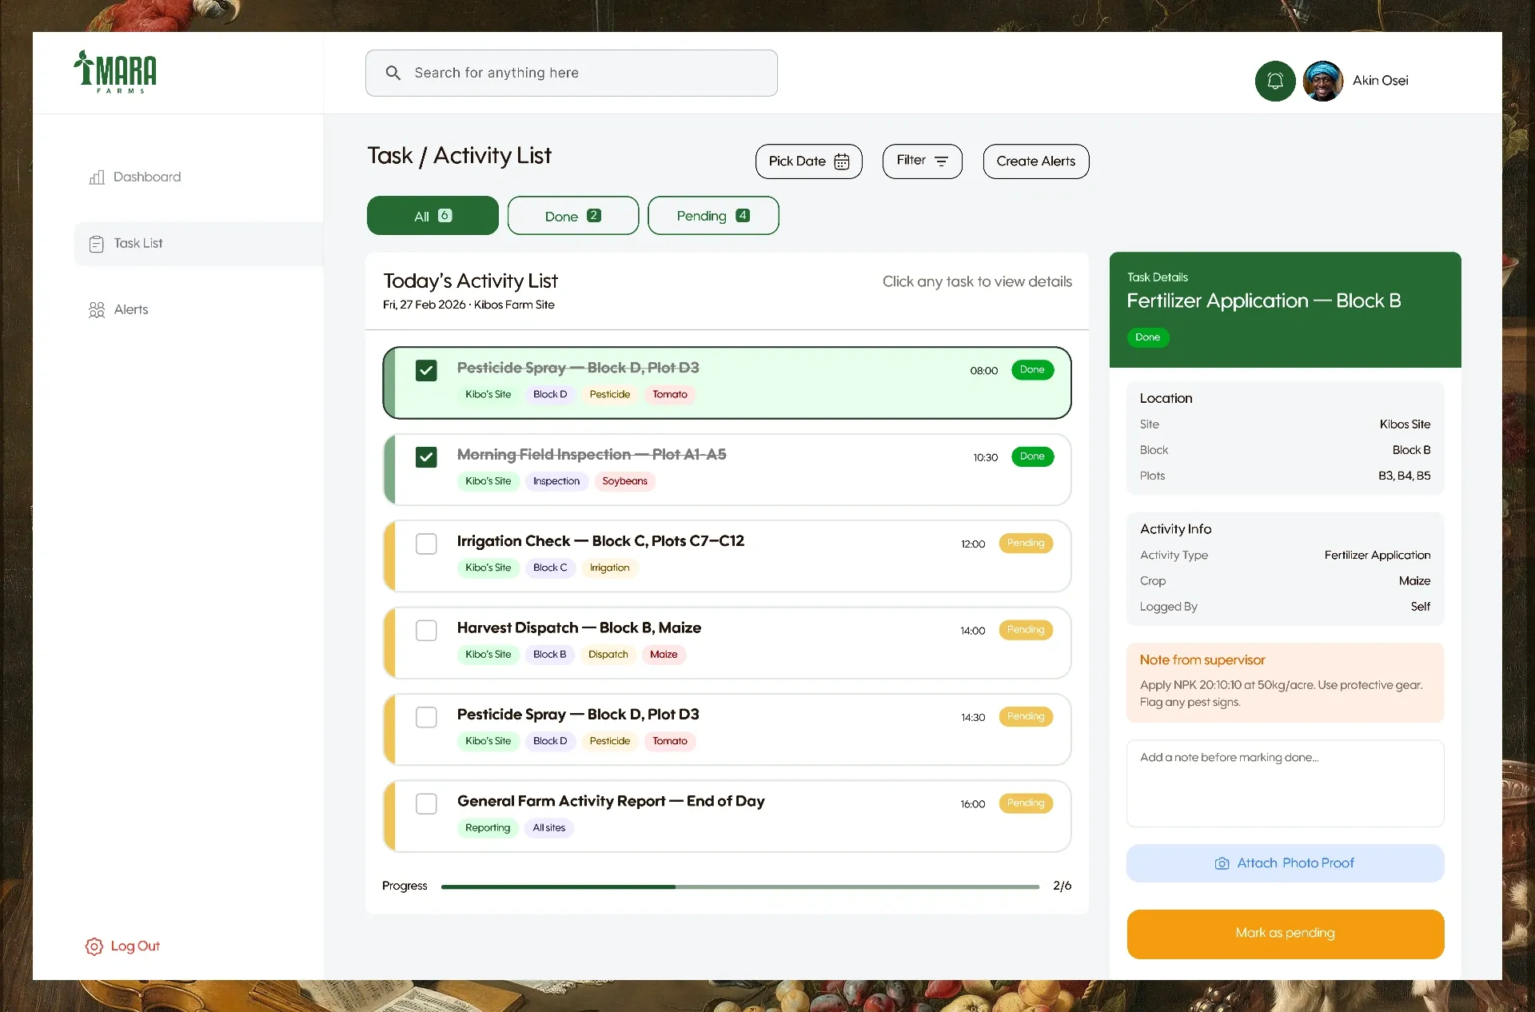Select Task List in the sidebar
This screenshot has height=1012, width=1535.
click(198, 244)
